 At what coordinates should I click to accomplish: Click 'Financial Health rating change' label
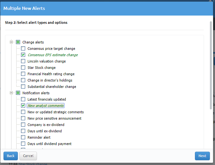pyautogui.click(x=51, y=74)
